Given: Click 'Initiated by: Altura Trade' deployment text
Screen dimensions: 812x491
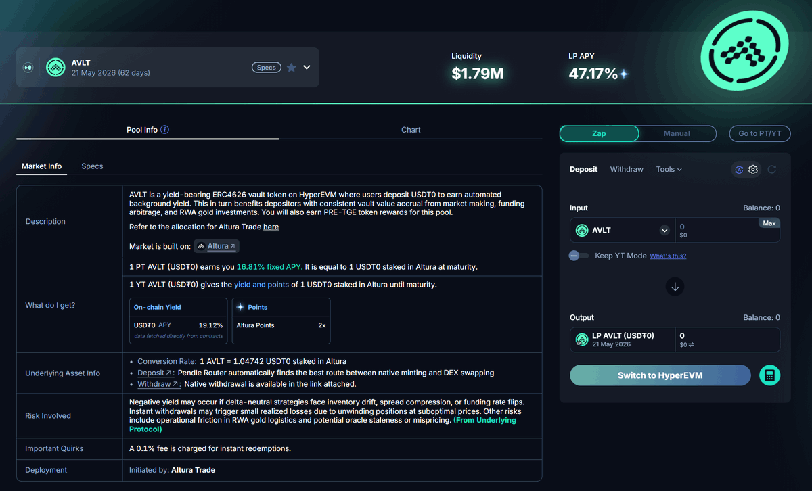Looking at the screenshot, I should click(x=172, y=469).
